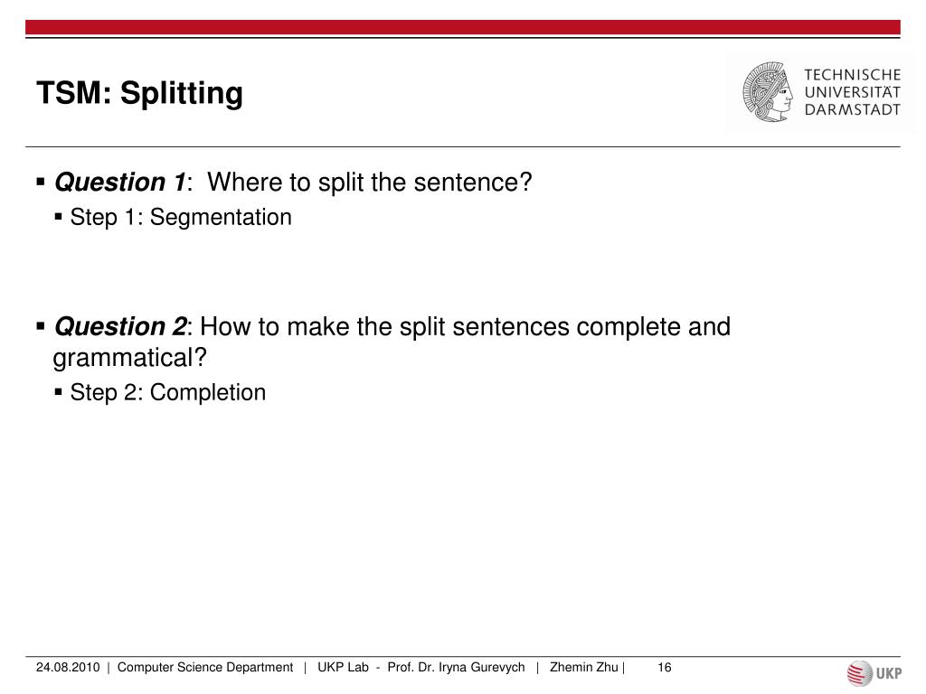This screenshot has height=694, width=926.
Task: Click the bullet beside Step 2: Completion
Action: pyautogui.click(x=58, y=391)
